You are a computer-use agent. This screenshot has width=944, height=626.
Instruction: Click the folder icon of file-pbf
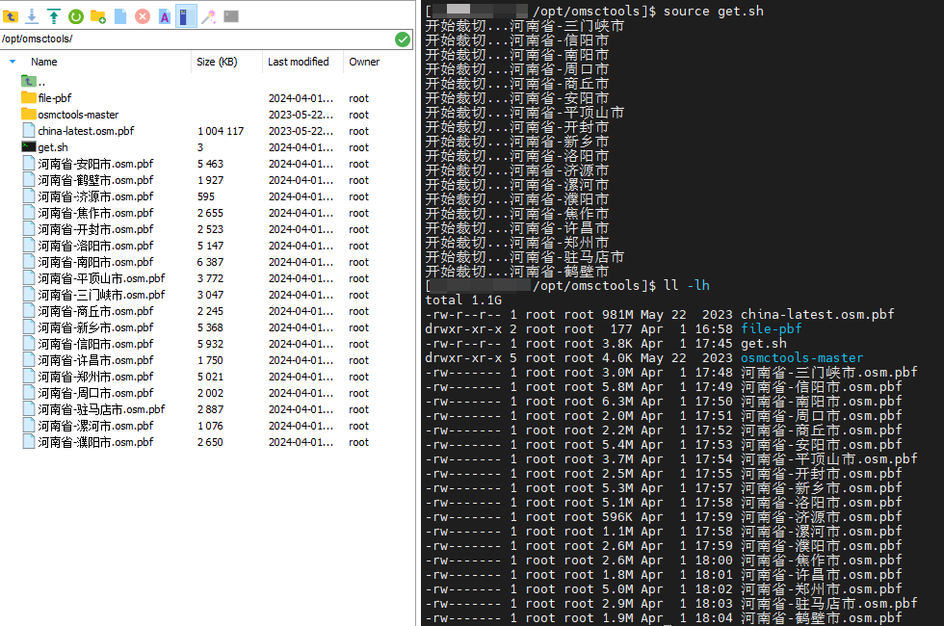pyautogui.click(x=28, y=97)
